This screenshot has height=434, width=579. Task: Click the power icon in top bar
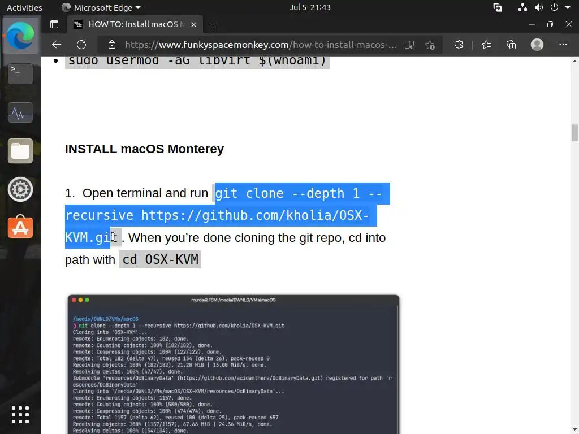point(554,7)
